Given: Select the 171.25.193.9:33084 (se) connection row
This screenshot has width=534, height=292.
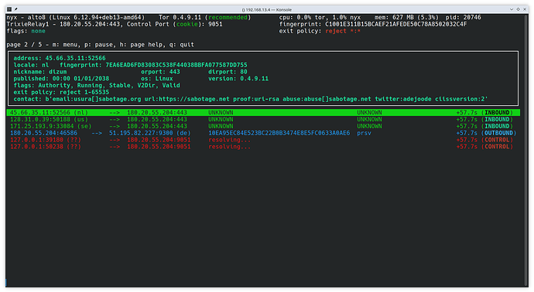Looking at the screenshot, I should (263, 126).
